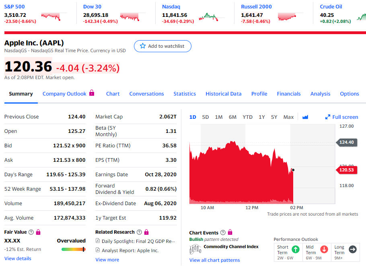Click View all chart patterns link

(x=214, y=260)
